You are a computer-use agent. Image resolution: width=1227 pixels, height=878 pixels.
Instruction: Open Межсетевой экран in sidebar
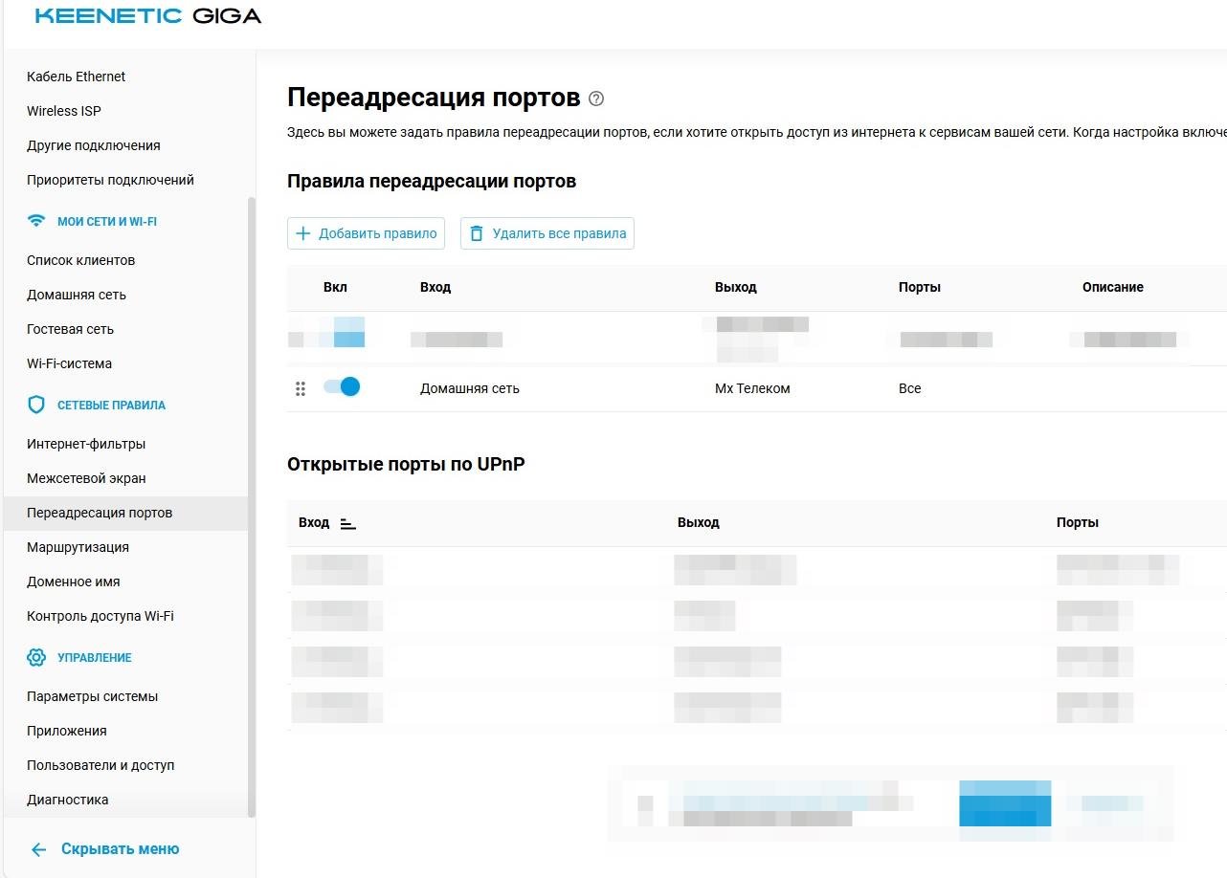click(x=86, y=478)
